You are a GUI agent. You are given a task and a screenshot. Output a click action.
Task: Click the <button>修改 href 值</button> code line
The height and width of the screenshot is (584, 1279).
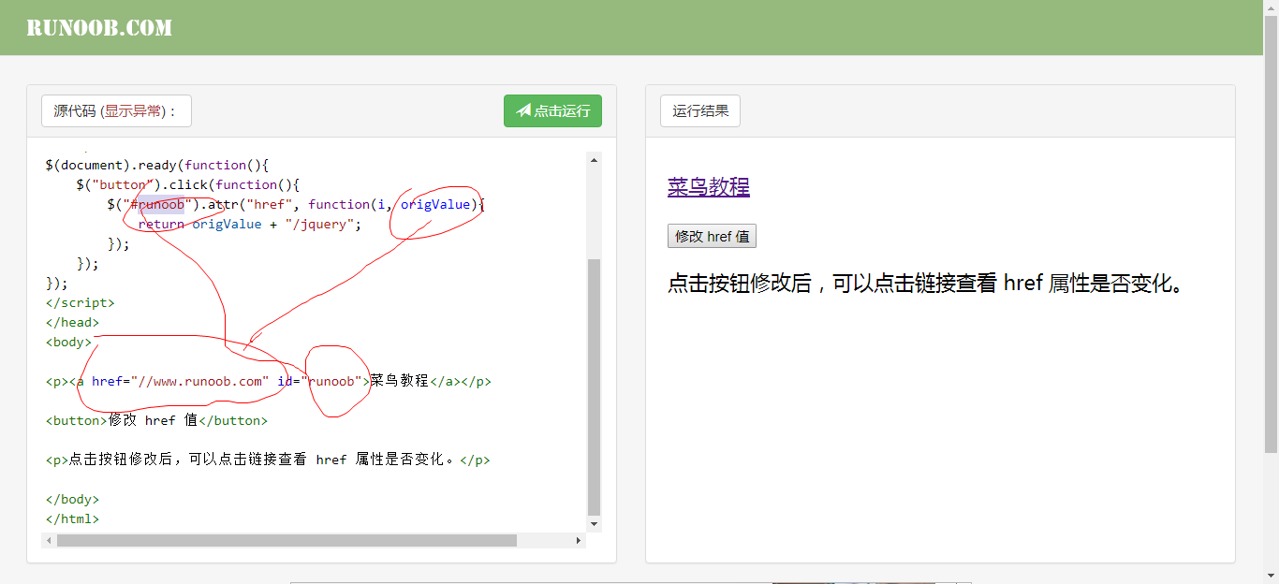coord(156,420)
